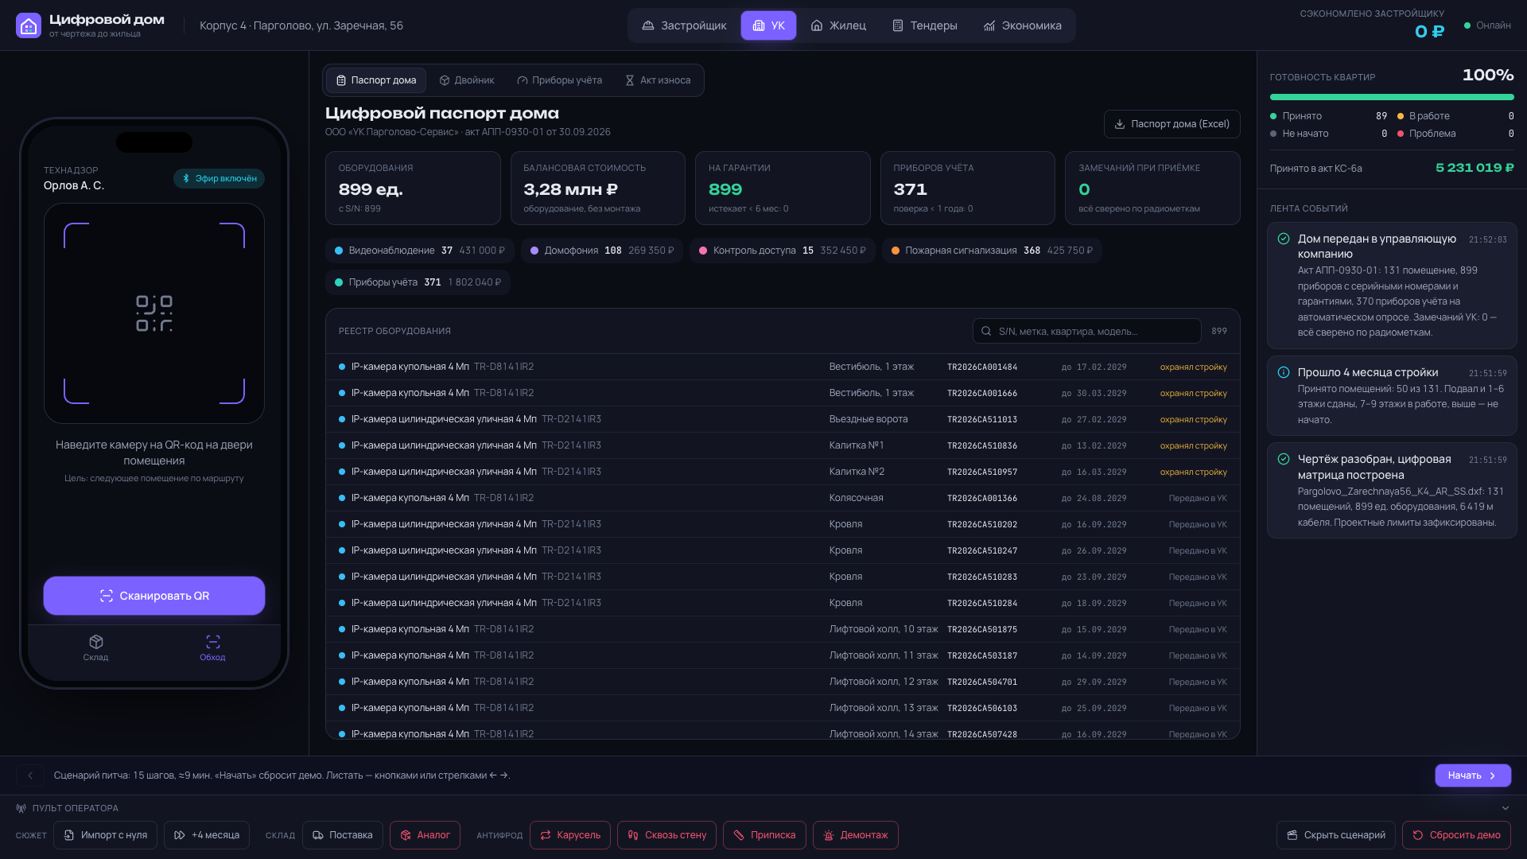The height and width of the screenshot is (859, 1527).
Task: Select the УК role tab
Action: tap(768, 25)
